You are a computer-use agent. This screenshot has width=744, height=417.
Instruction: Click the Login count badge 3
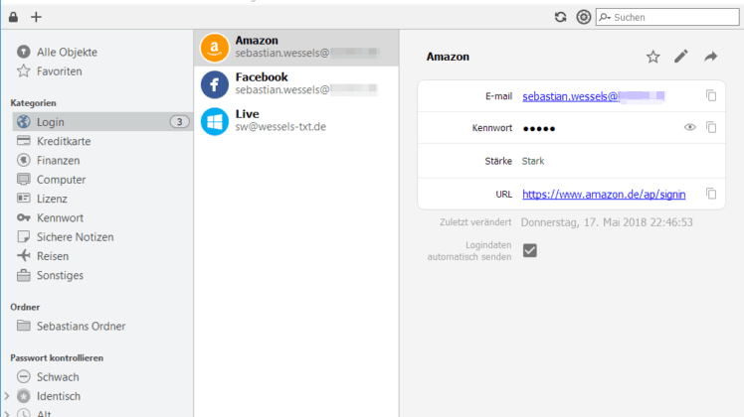[179, 122]
